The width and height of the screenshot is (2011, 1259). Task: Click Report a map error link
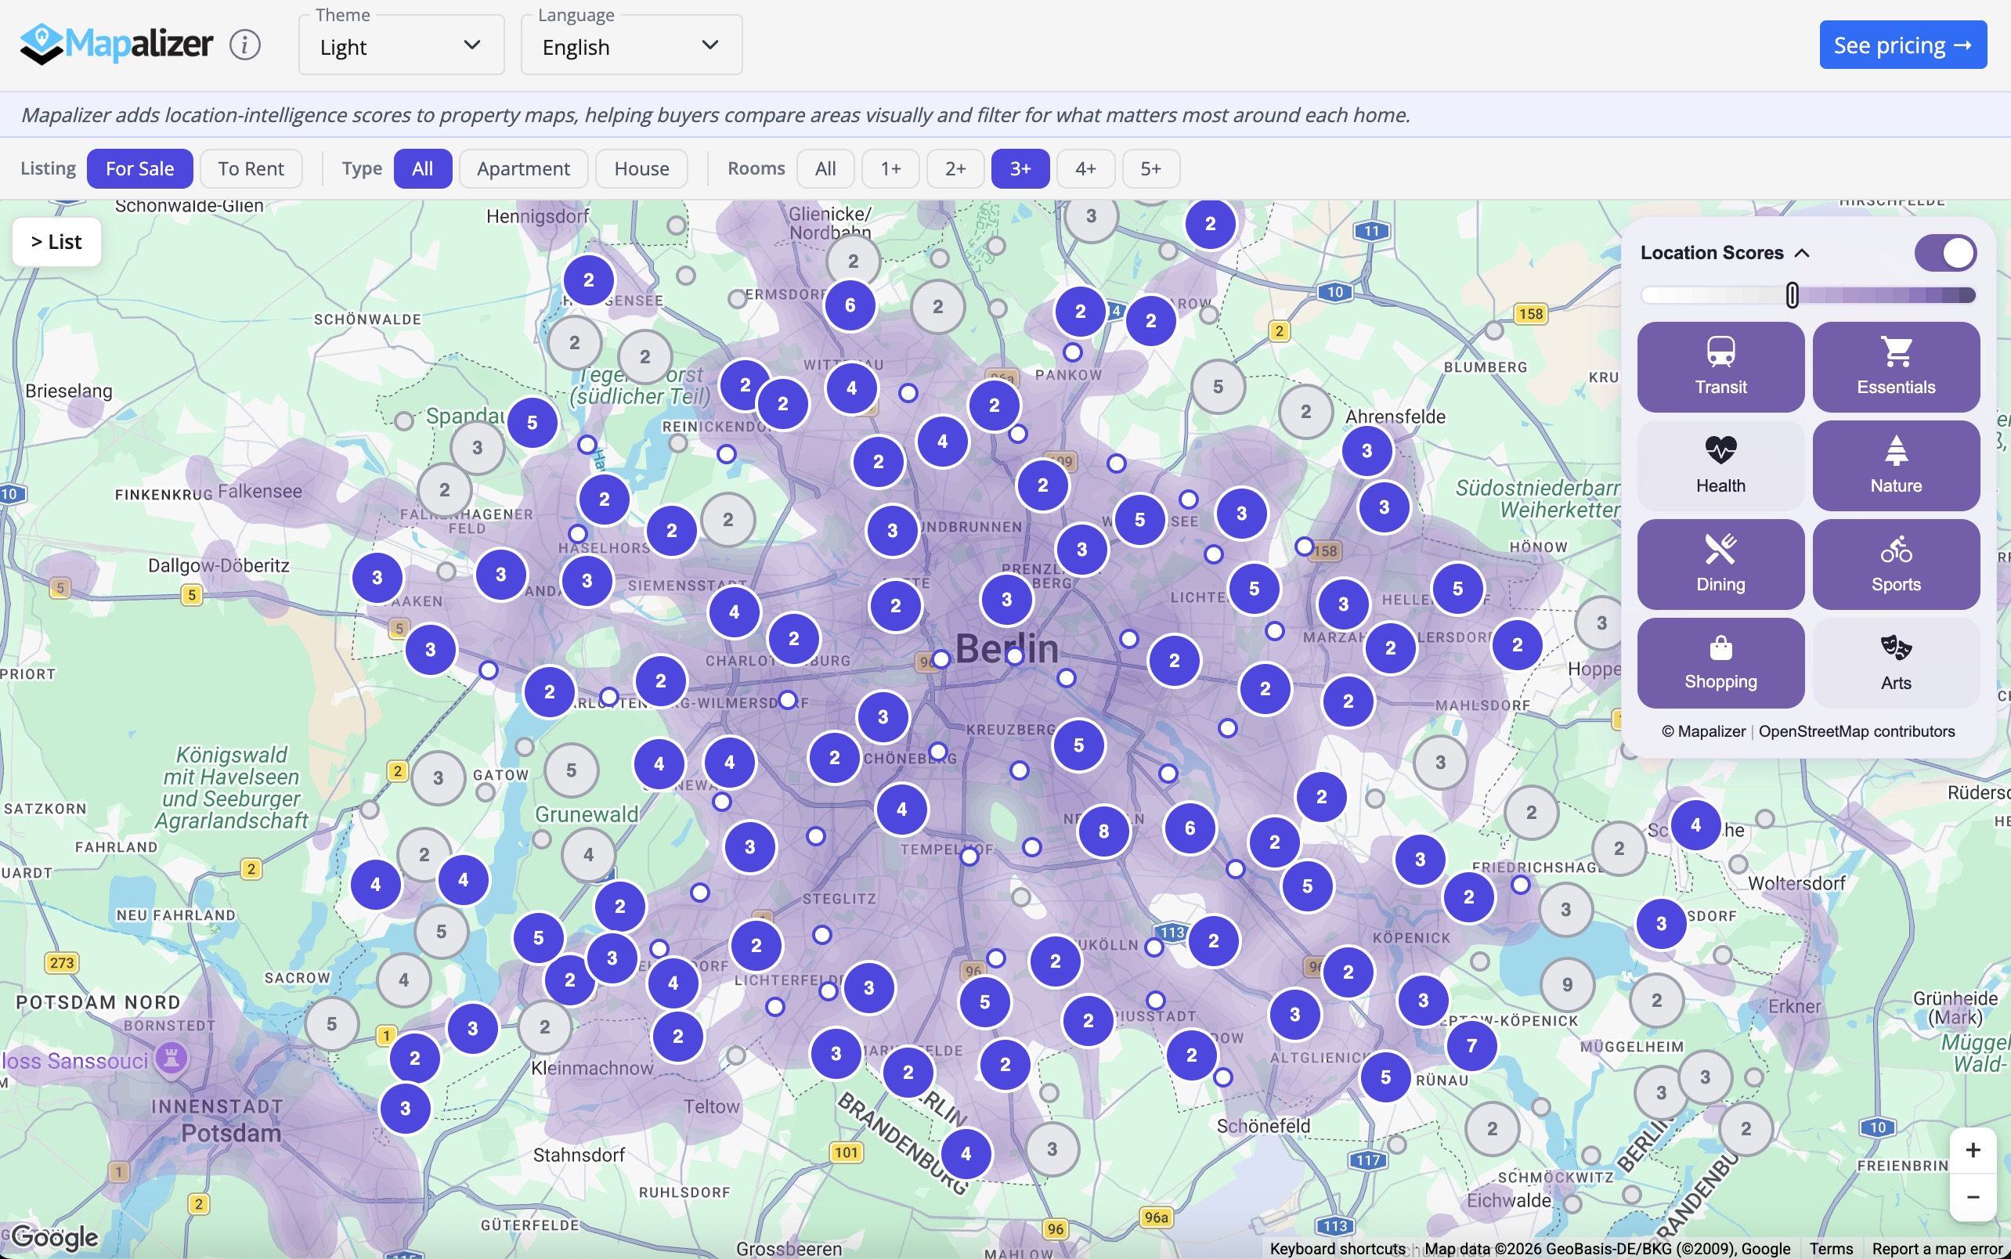point(1937,1249)
